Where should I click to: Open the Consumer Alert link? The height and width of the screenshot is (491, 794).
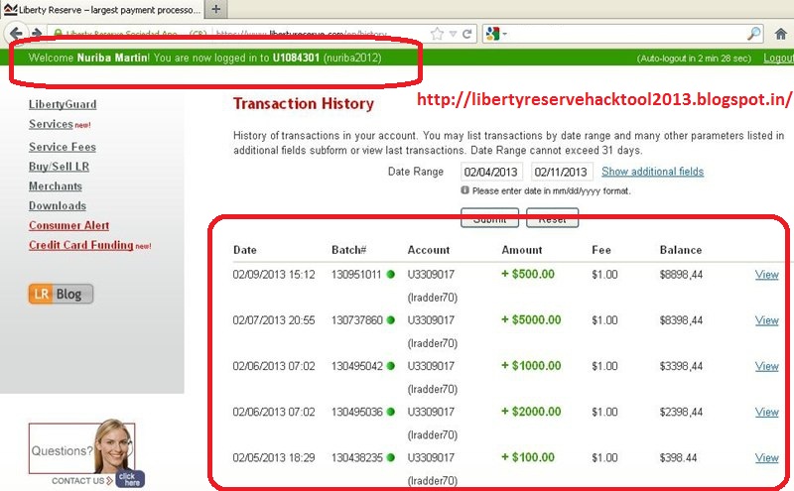pyautogui.click(x=68, y=226)
